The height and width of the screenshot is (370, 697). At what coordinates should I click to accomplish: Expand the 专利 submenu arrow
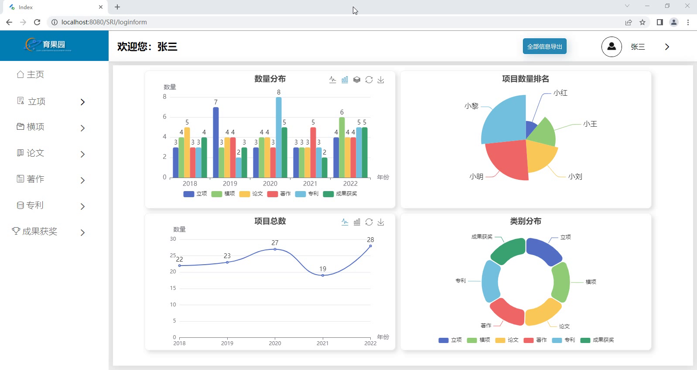(x=83, y=206)
